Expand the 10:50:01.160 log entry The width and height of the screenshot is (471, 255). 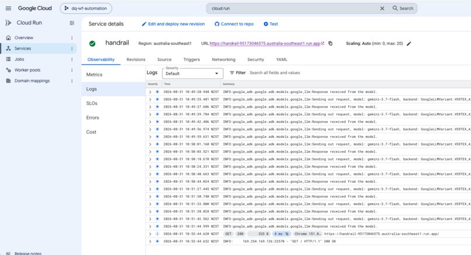pos(150,144)
